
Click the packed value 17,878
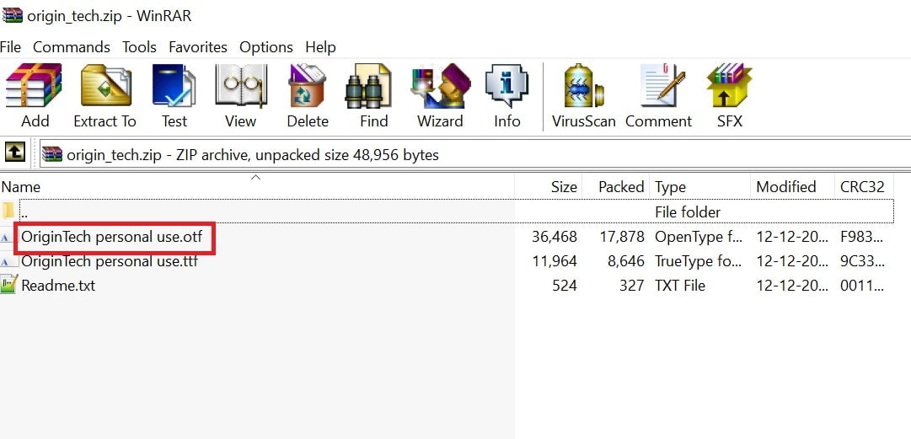click(622, 237)
